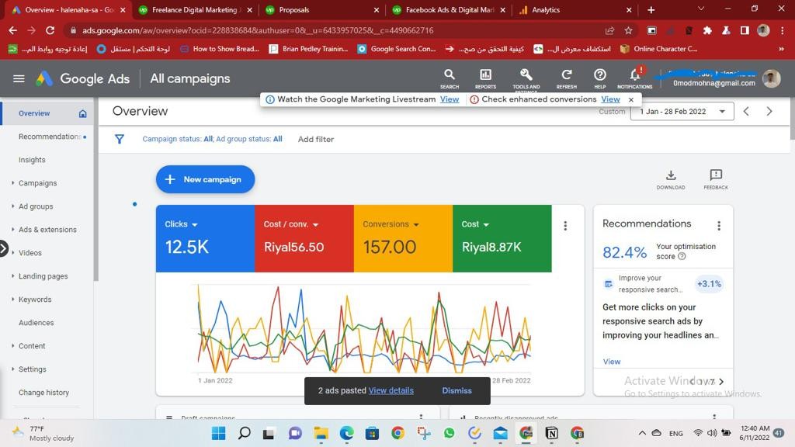This screenshot has height=447, width=795.
Task: Open Recommendations in the sidebar
Action: click(x=49, y=137)
